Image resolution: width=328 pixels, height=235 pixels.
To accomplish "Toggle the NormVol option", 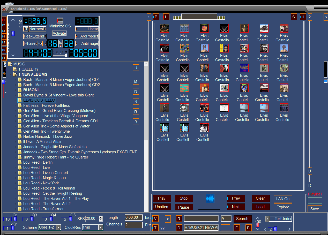I will pyautogui.click(x=38, y=29).
